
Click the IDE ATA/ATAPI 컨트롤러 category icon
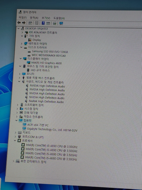[x=26, y=32]
